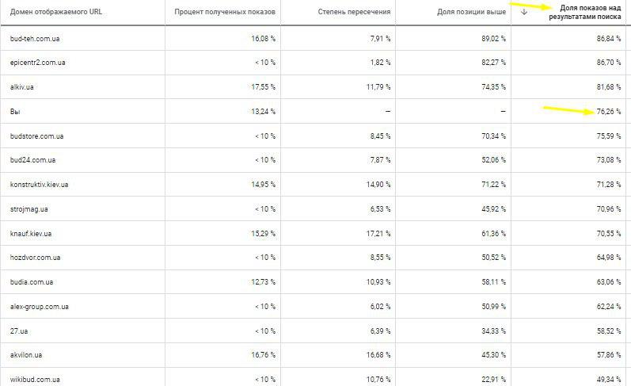Viewport: 631px width, 386px height.
Task: Select the akvilon.ua domain row
Action: point(26,355)
